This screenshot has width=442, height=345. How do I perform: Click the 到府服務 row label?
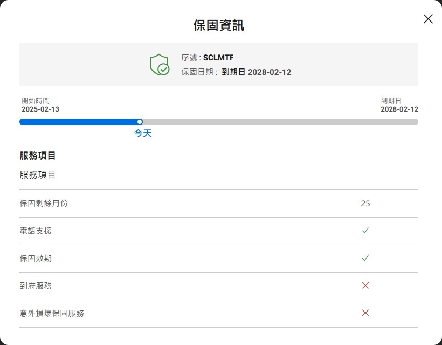pos(36,286)
